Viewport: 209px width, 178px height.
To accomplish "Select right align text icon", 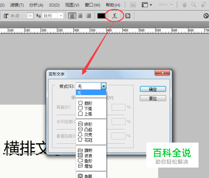I will [88, 16].
